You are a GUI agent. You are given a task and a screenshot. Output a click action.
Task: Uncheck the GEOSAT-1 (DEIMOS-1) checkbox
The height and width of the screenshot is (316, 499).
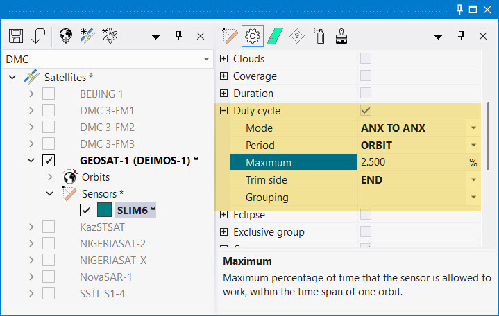point(49,161)
